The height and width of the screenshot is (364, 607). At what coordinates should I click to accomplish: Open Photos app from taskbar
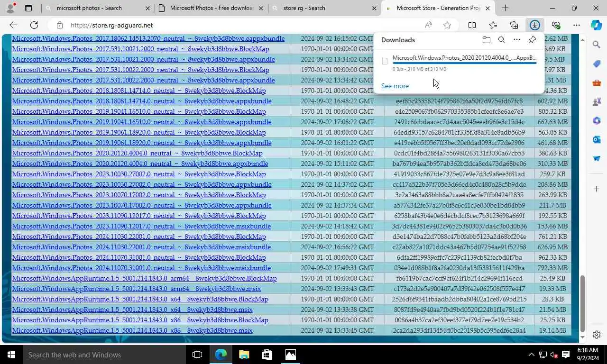290,355
